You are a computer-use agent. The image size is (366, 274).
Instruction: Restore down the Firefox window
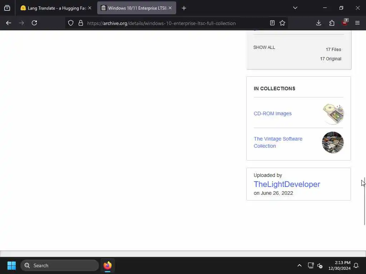point(341,8)
